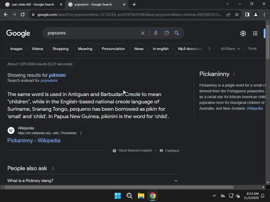Open People also ask options menu
The width and height of the screenshot is (270, 202).
tap(53, 168)
